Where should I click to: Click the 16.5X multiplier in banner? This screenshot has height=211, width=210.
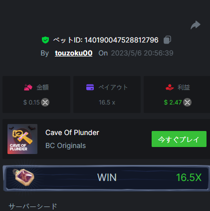[189, 177]
